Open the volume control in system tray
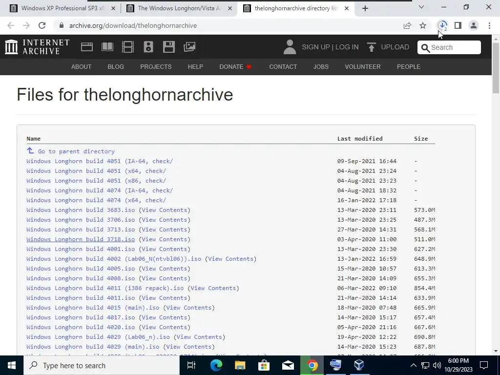500x375 pixels. [x=437, y=365]
